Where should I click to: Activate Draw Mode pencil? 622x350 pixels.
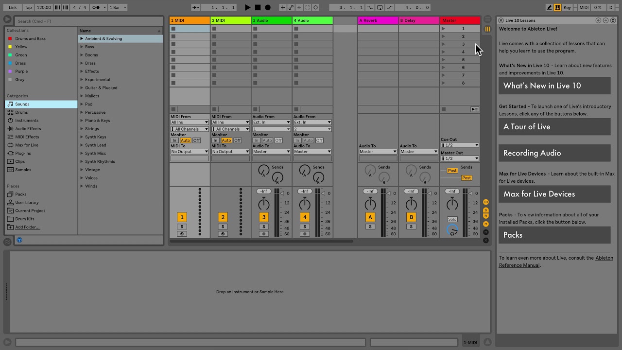549,7
